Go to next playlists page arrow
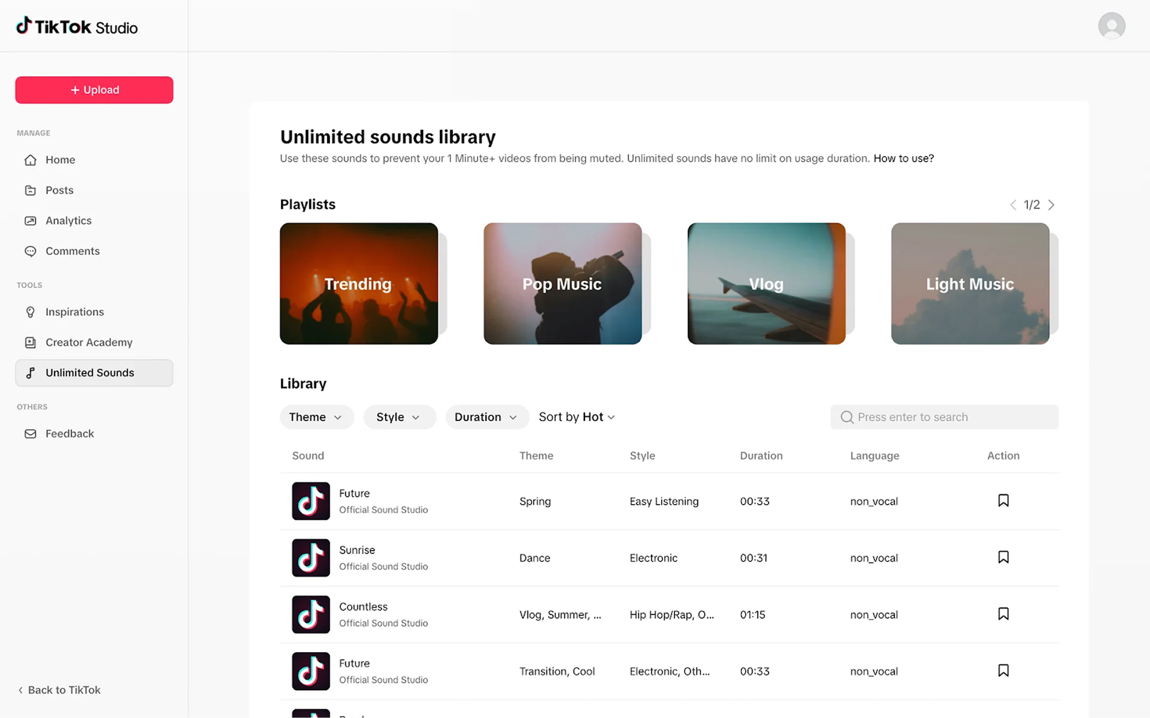 pyautogui.click(x=1051, y=205)
